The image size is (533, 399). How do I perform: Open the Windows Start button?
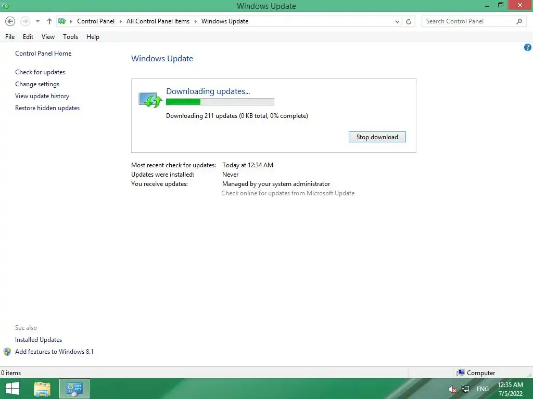coord(12,389)
